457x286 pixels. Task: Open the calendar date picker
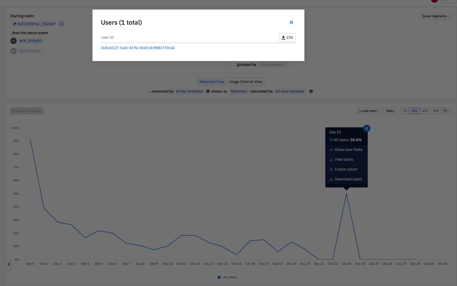click(x=446, y=111)
